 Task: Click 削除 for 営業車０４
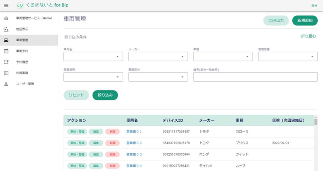pyautogui.click(x=113, y=166)
